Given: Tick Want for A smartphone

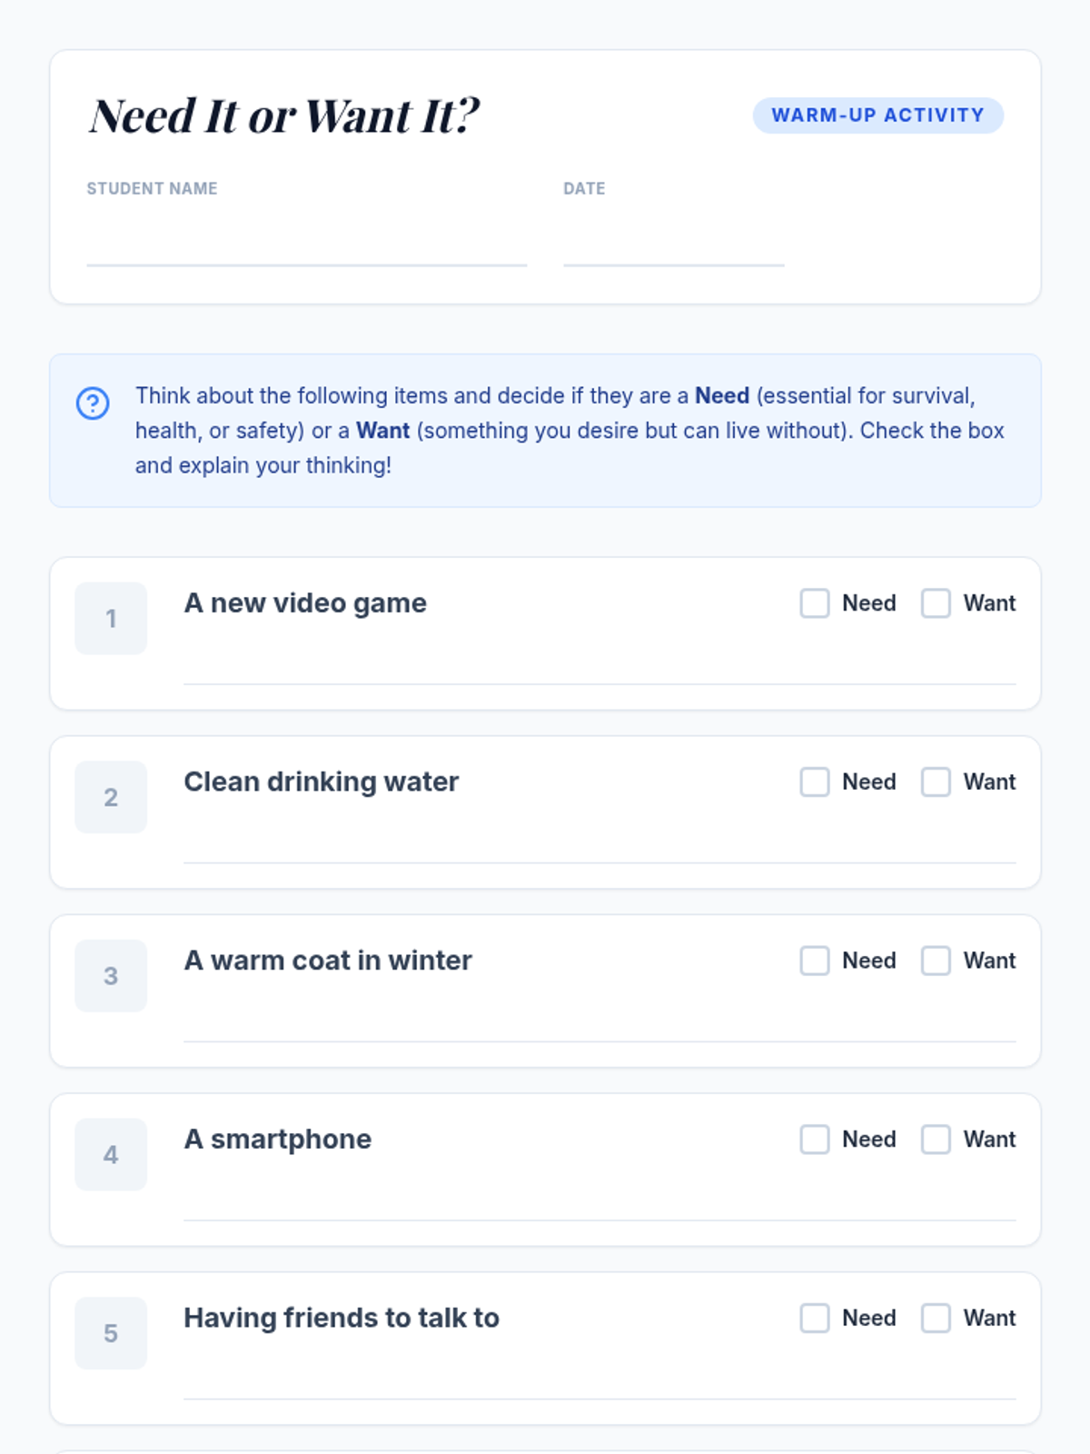Looking at the screenshot, I should point(936,1140).
